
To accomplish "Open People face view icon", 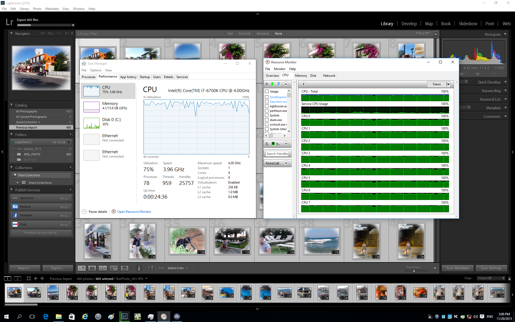I will 124,268.
